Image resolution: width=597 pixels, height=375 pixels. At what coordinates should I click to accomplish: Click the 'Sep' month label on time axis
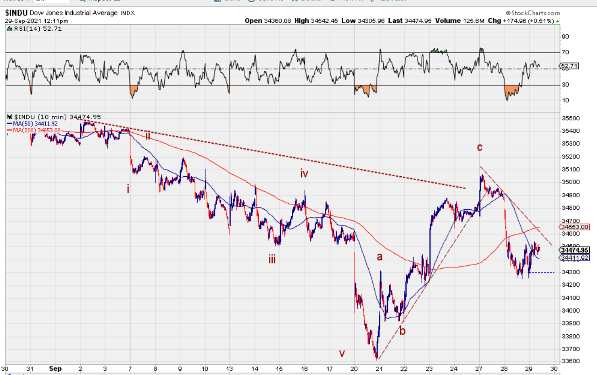click(55, 368)
